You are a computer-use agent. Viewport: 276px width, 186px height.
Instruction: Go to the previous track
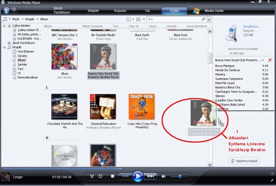[125, 176]
